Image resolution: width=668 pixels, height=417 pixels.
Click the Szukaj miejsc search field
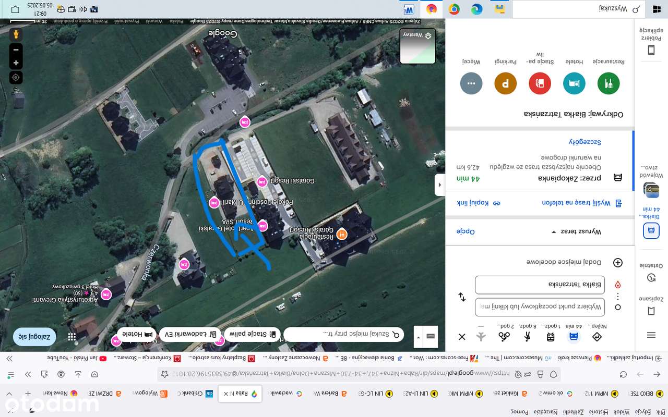coord(344,334)
